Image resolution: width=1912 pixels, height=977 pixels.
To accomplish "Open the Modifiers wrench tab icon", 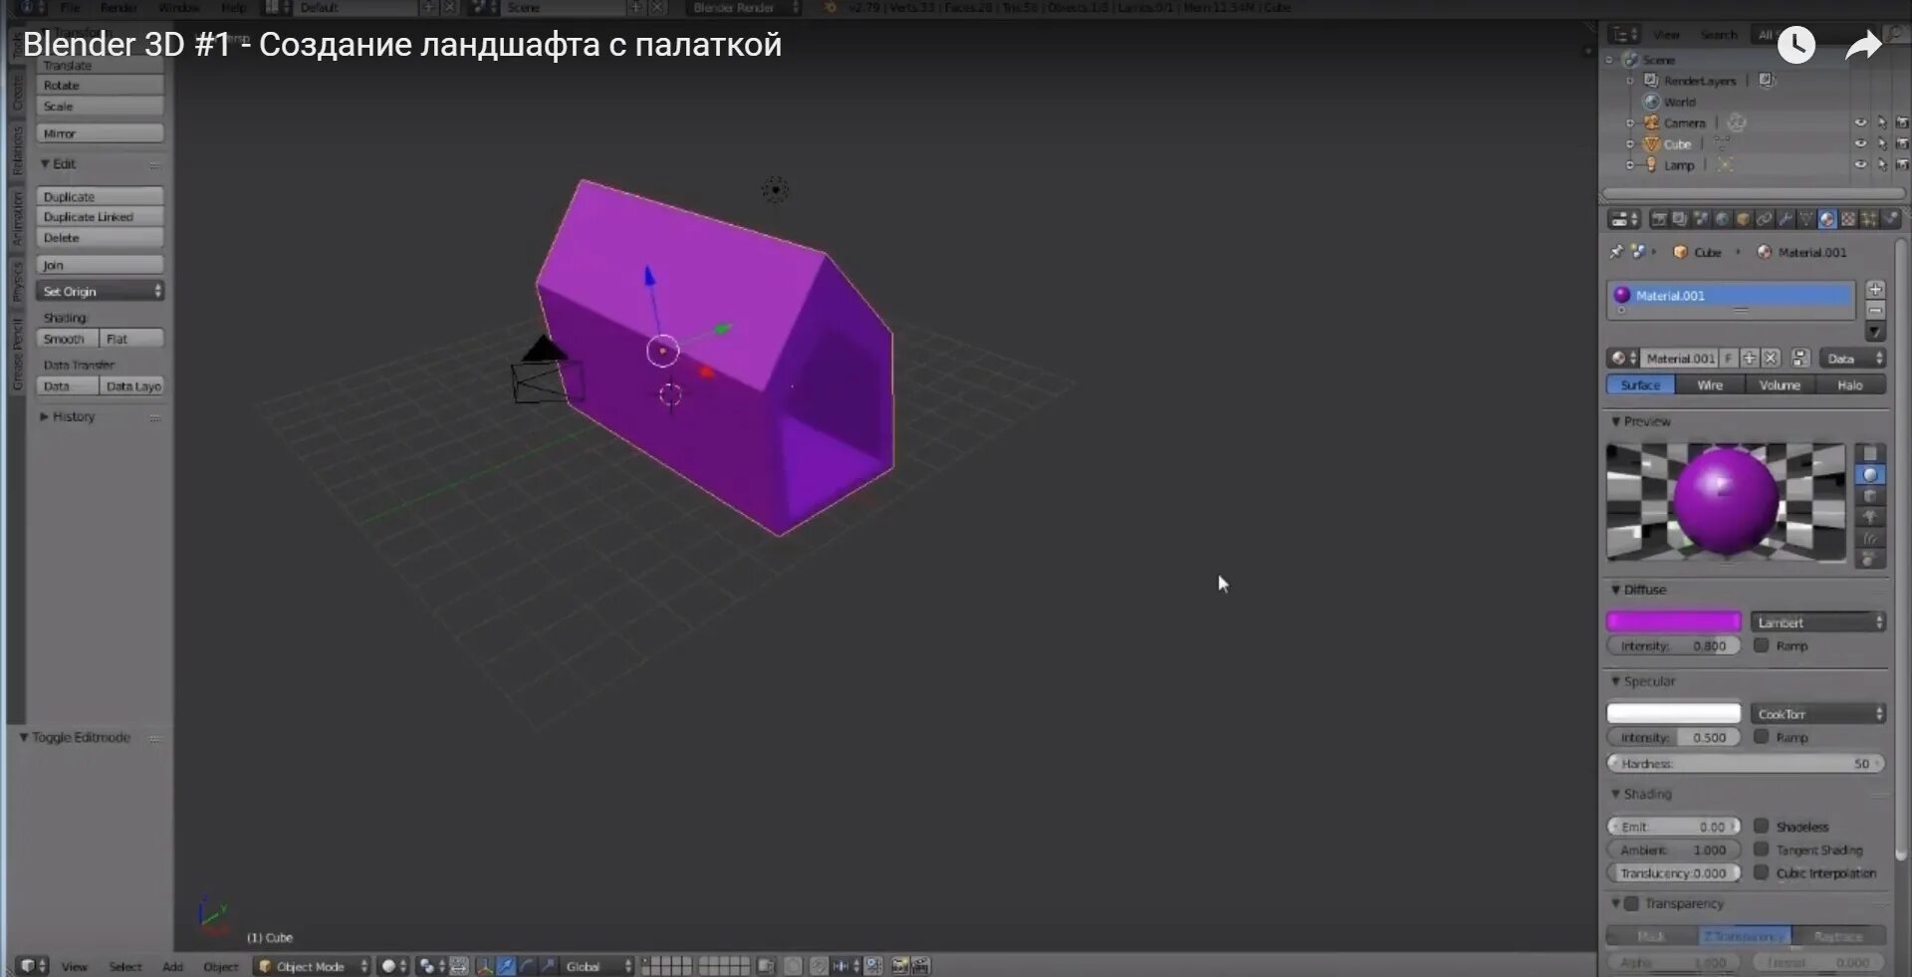I will [1785, 219].
